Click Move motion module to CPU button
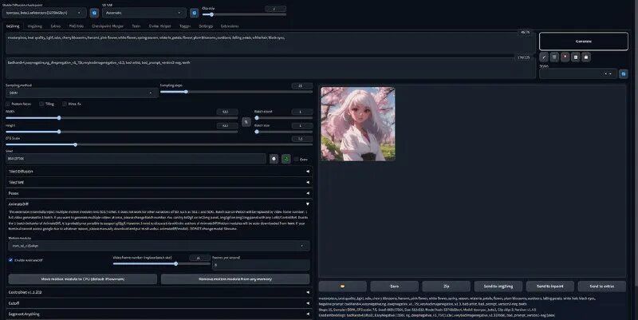 click(83, 279)
